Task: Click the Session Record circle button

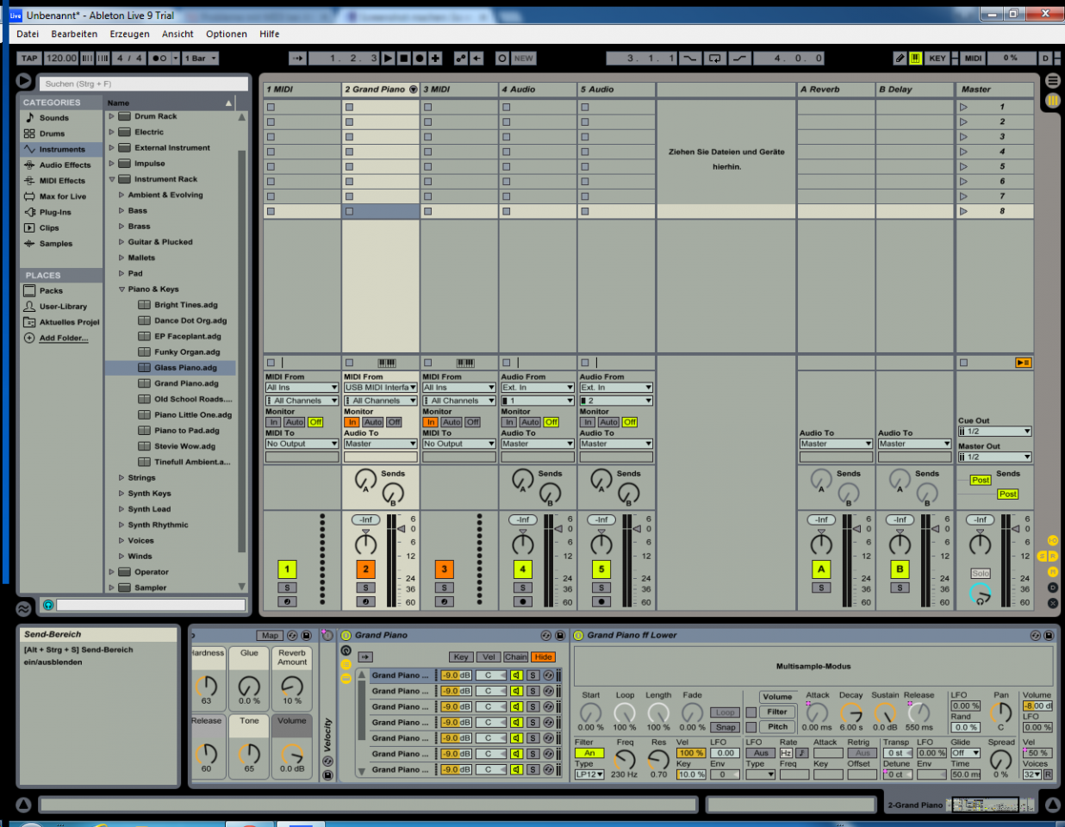Action: tap(502, 59)
